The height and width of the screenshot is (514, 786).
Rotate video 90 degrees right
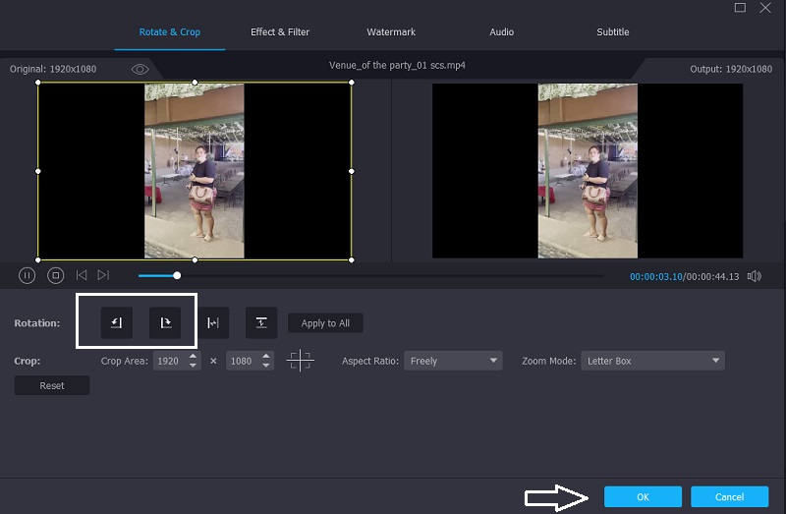click(165, 322)
